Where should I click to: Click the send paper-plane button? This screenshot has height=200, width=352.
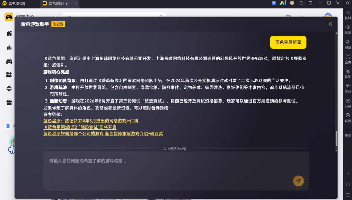298,181
